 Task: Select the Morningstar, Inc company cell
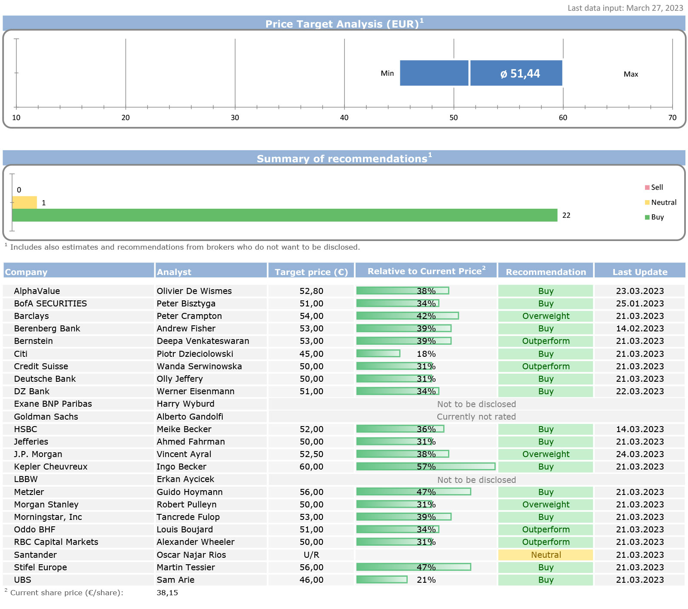[x=78, y=517]
